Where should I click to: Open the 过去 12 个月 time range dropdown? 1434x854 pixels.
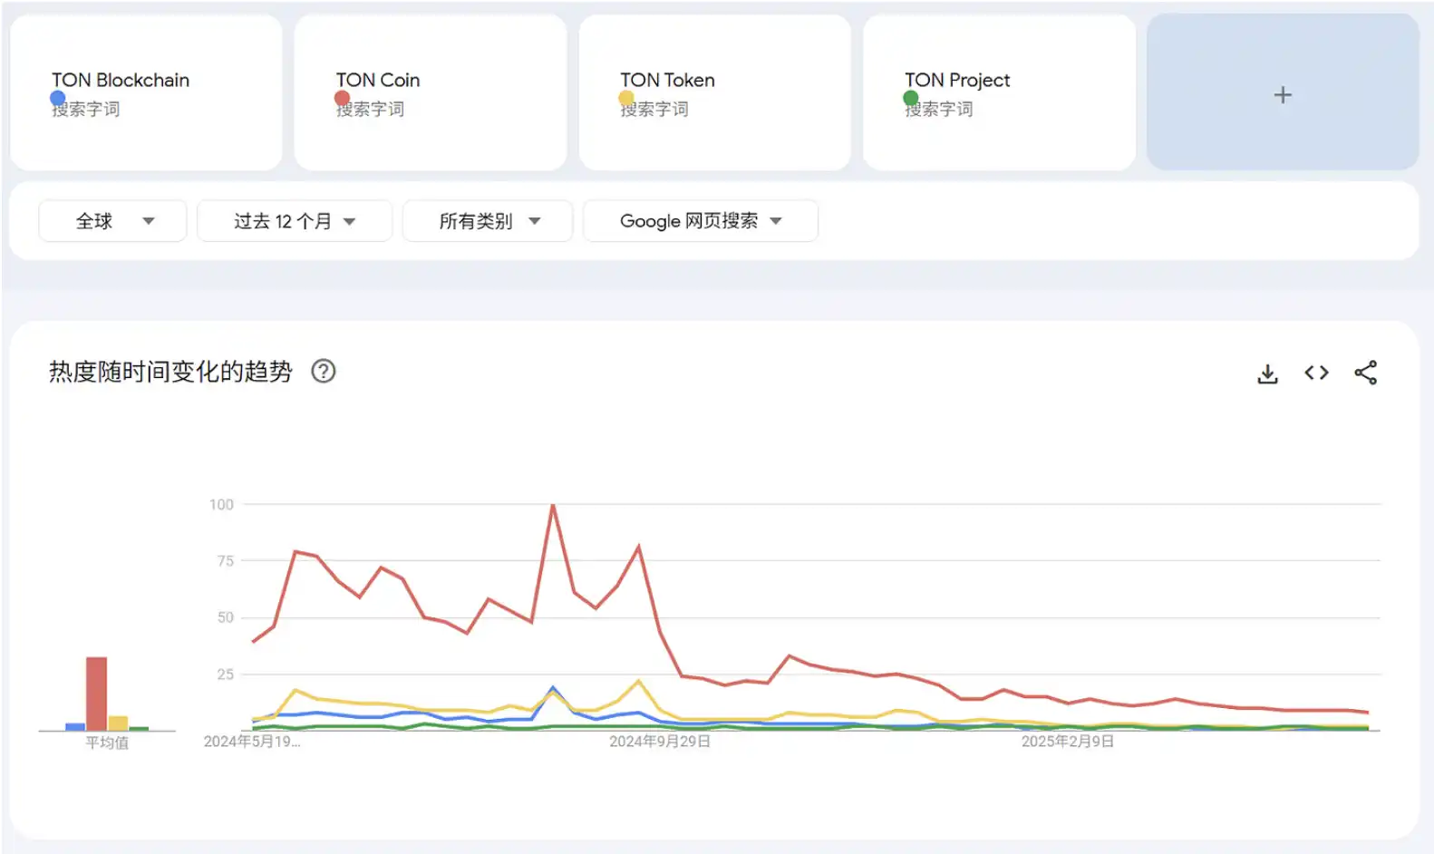click(294, 221)
